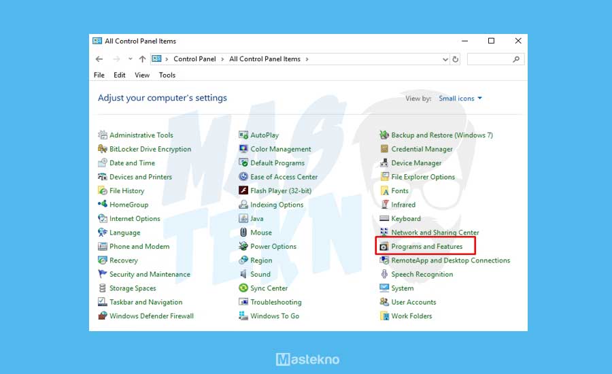This screenshot has height=374, width=612.
Task: Open Network and Sharing Center link
Action: 435,233
